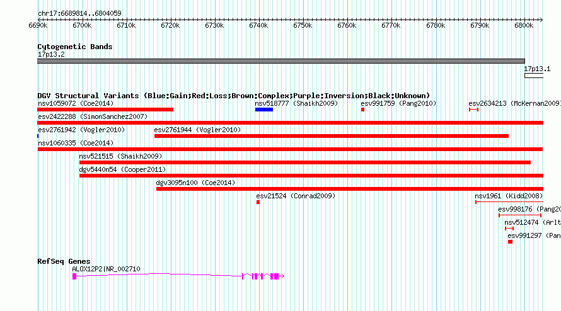Open the nsv1961 (Kidd2008) variant line
Screen dimensions: 561x311
point(509,202)
